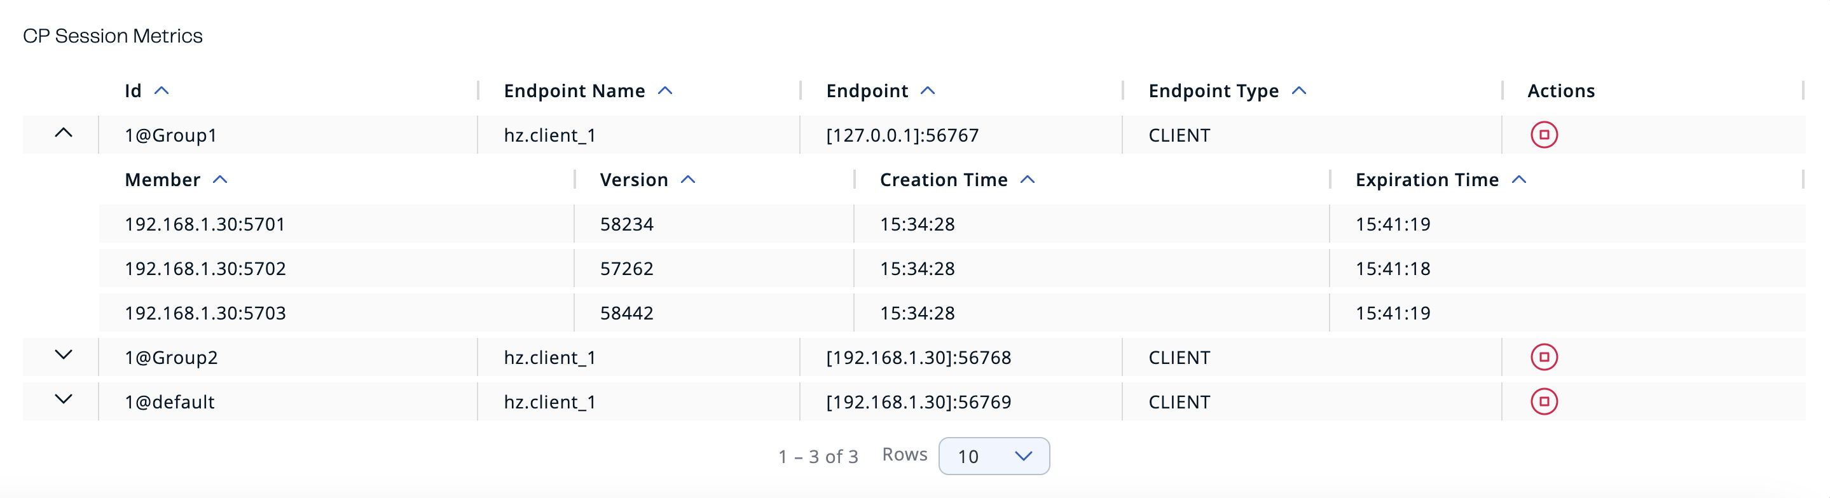Select member 192.168.1.30:5703
1830x498 pixels.
205,312
